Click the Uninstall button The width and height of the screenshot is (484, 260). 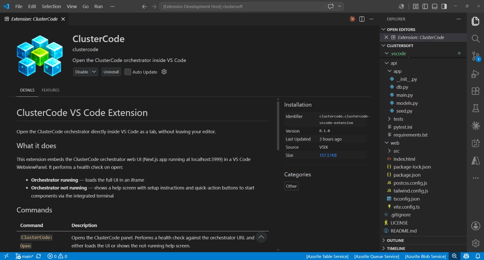[x=111, y=72]
